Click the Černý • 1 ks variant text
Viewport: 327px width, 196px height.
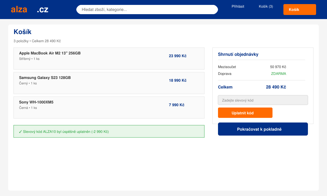point(28,83)
